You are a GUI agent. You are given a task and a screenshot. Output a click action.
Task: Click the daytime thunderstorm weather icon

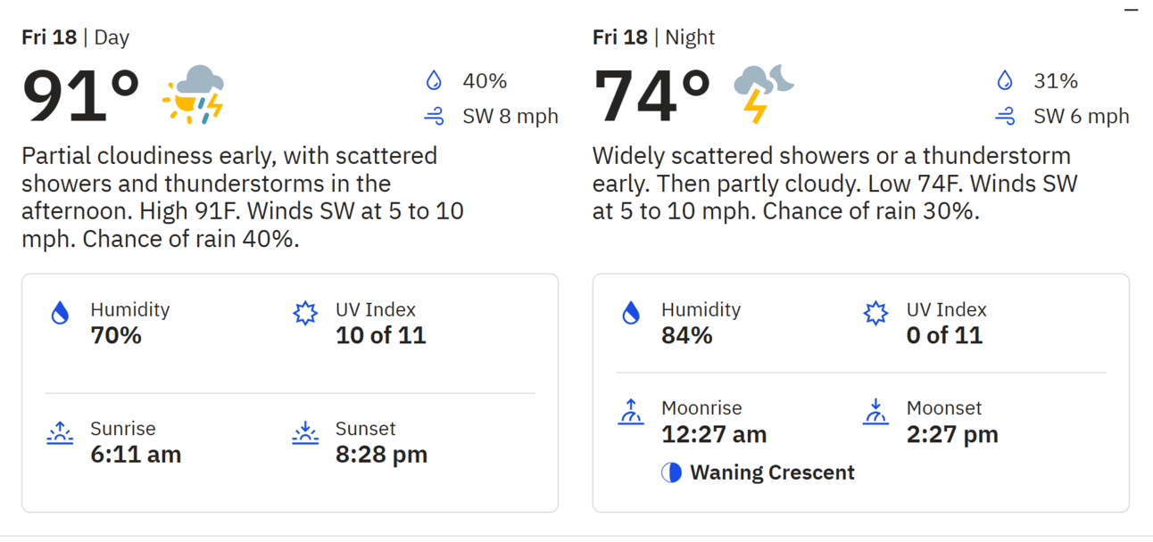pos(193,94)
